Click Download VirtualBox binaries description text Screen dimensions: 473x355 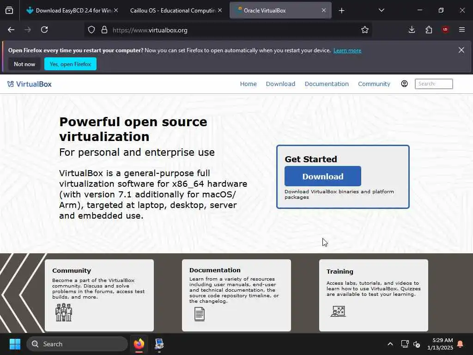pos(339,195)
